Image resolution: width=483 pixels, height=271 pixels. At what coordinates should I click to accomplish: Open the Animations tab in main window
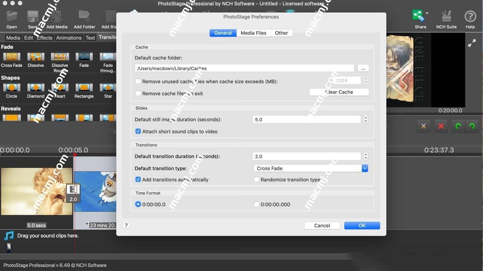point(69,38)
